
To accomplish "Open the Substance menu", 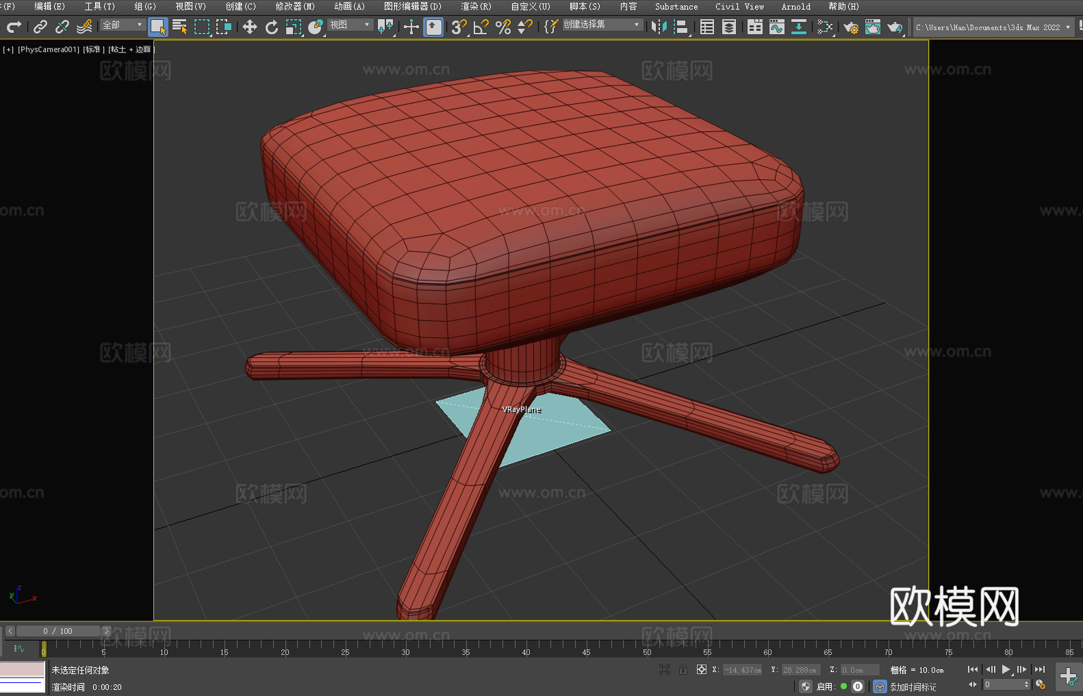I will pos(676,6).
